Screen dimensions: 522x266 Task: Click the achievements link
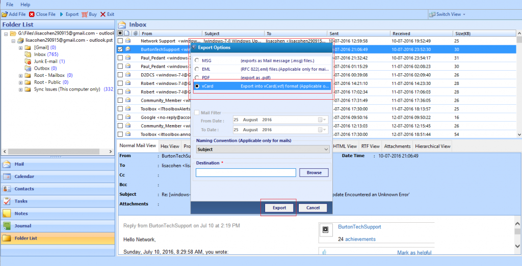pos(360,239)
